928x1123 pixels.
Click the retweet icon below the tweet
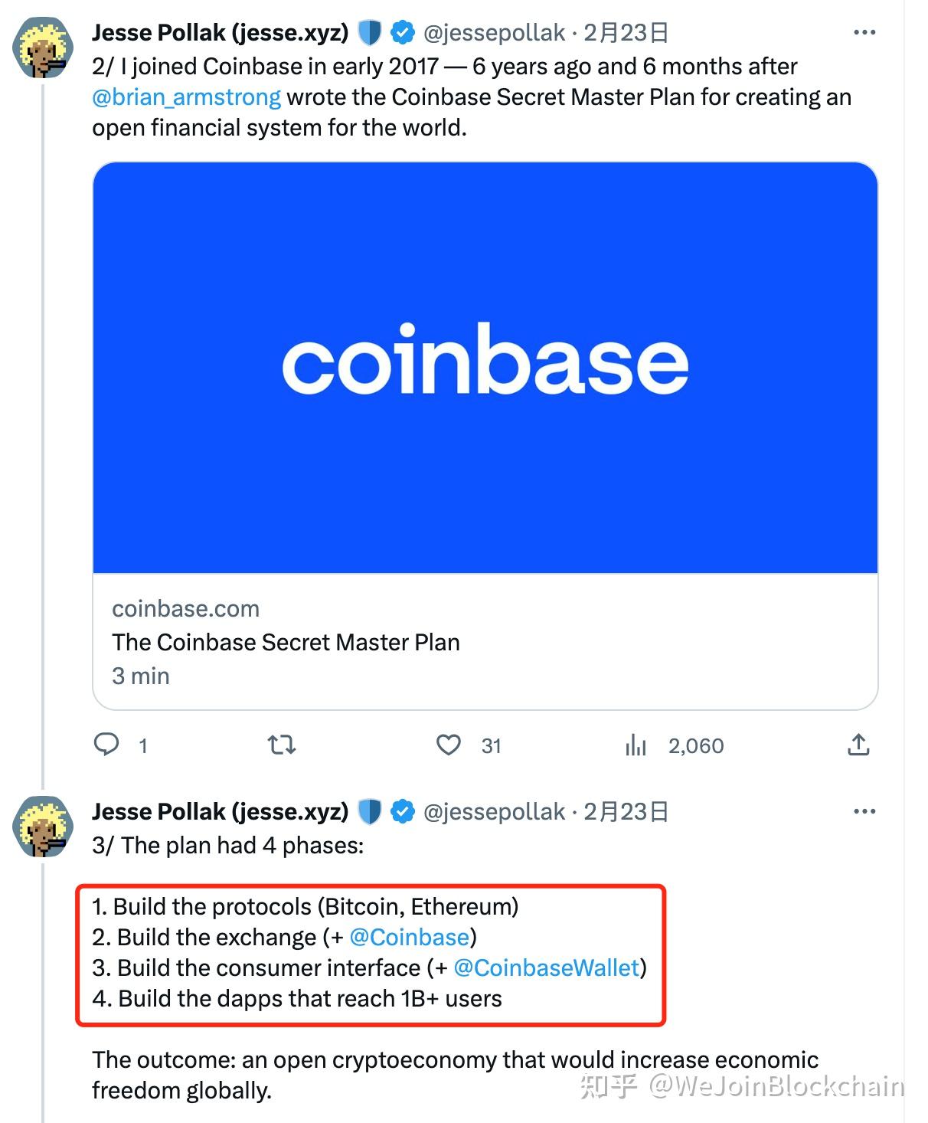pos(280,745)
